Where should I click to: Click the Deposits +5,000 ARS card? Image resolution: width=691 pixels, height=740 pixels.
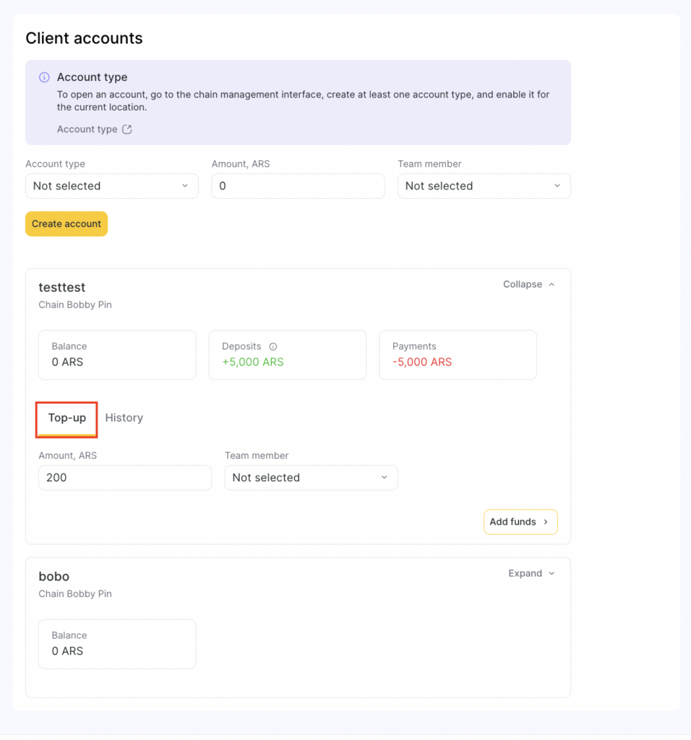coord(287,355)
